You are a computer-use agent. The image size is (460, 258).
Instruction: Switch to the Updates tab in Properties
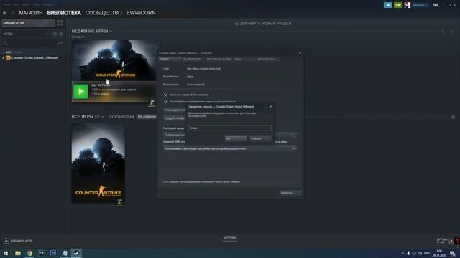[x=192, y=59]
